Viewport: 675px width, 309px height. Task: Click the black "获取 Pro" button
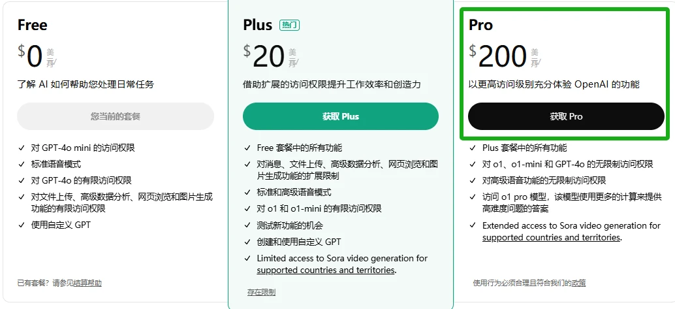coord(566,116)
